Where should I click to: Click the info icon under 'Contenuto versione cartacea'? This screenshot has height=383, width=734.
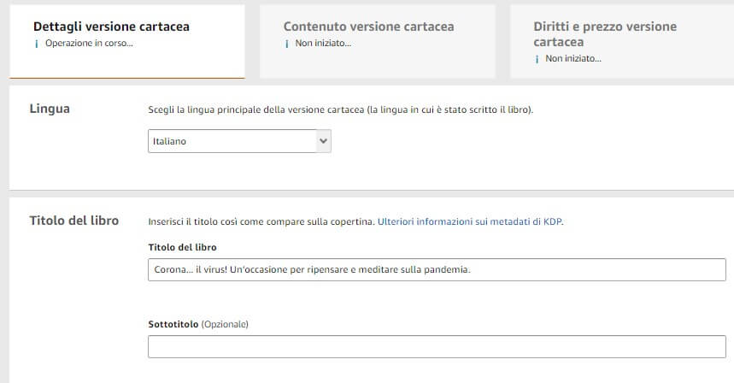(x=286, y=43)
